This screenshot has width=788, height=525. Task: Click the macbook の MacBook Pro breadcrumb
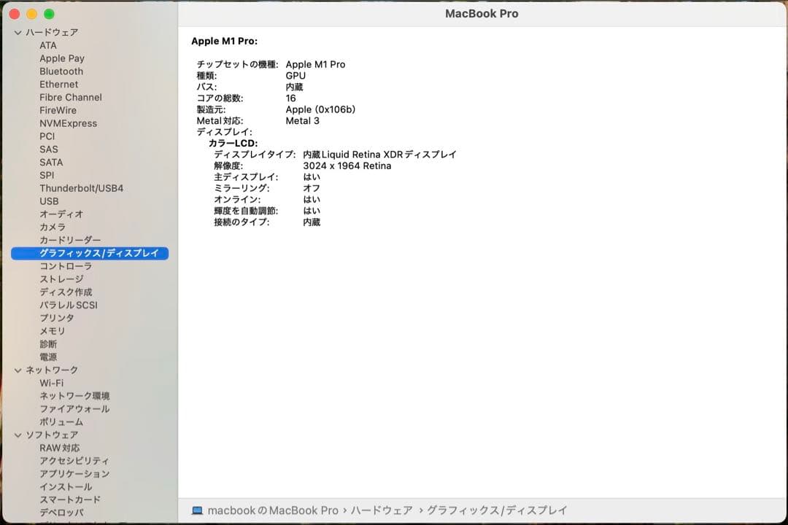pos(274,510)
